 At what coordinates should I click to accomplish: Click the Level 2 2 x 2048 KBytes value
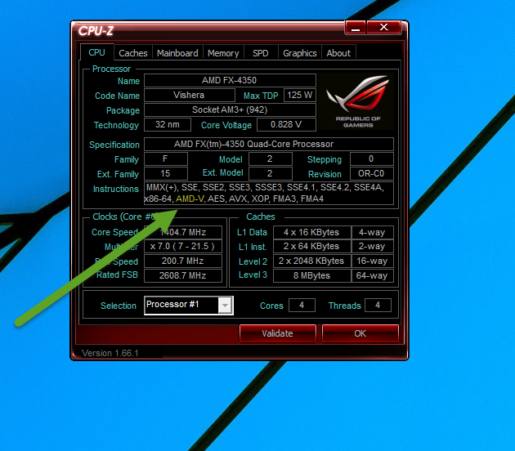(x=311, y=261)
